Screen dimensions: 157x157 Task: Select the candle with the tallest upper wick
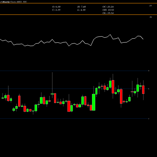[52, 94]
